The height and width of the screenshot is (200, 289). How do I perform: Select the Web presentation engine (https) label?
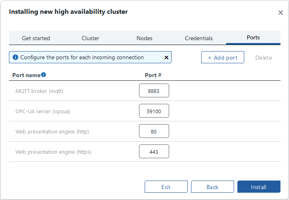pos(53,152)
